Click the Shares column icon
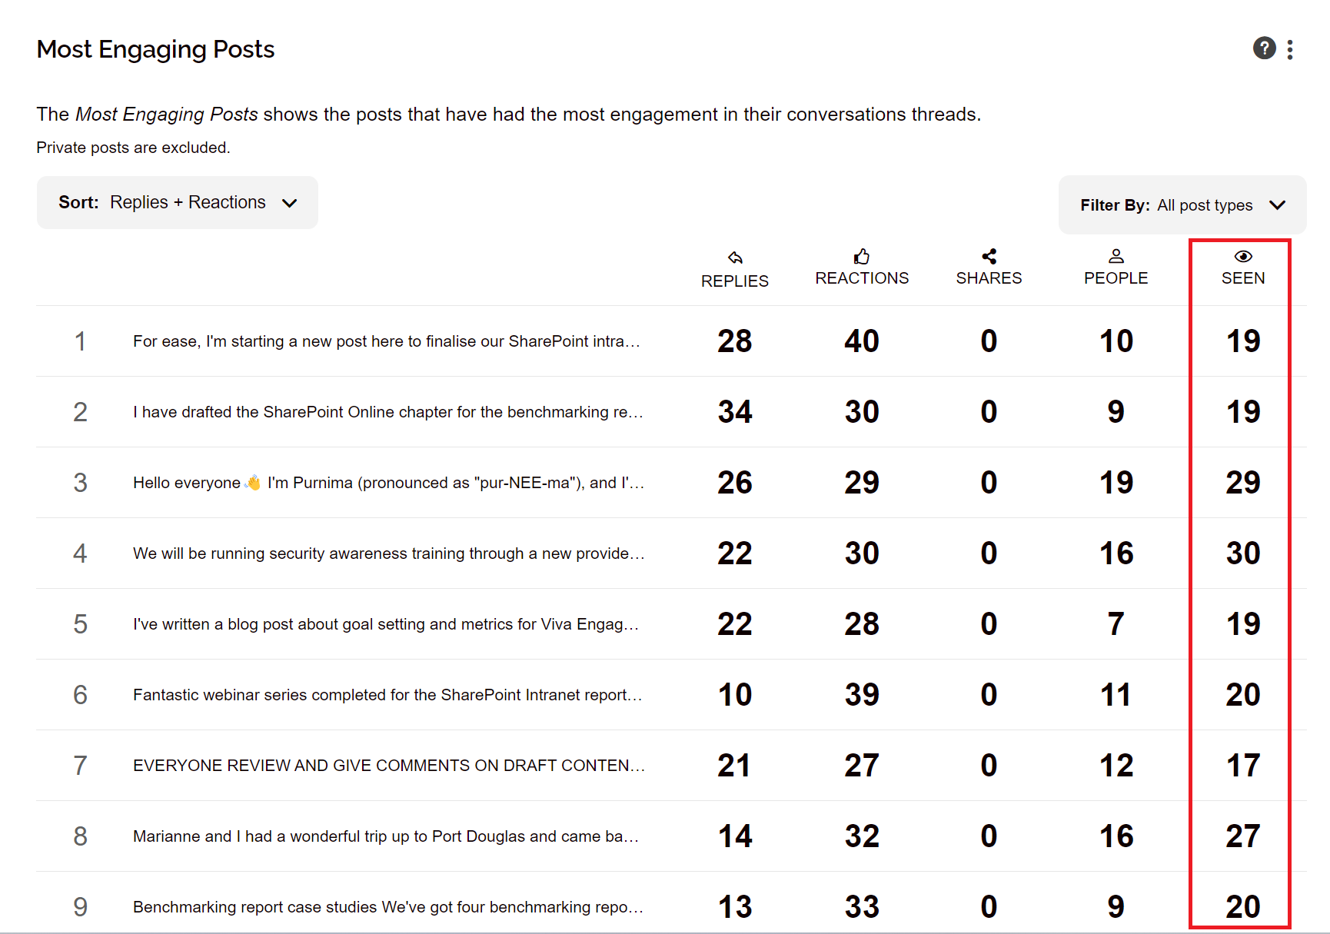 (989, 256)
